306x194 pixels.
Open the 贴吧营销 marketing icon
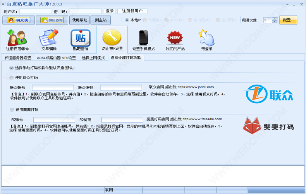[x=81, y=40]
